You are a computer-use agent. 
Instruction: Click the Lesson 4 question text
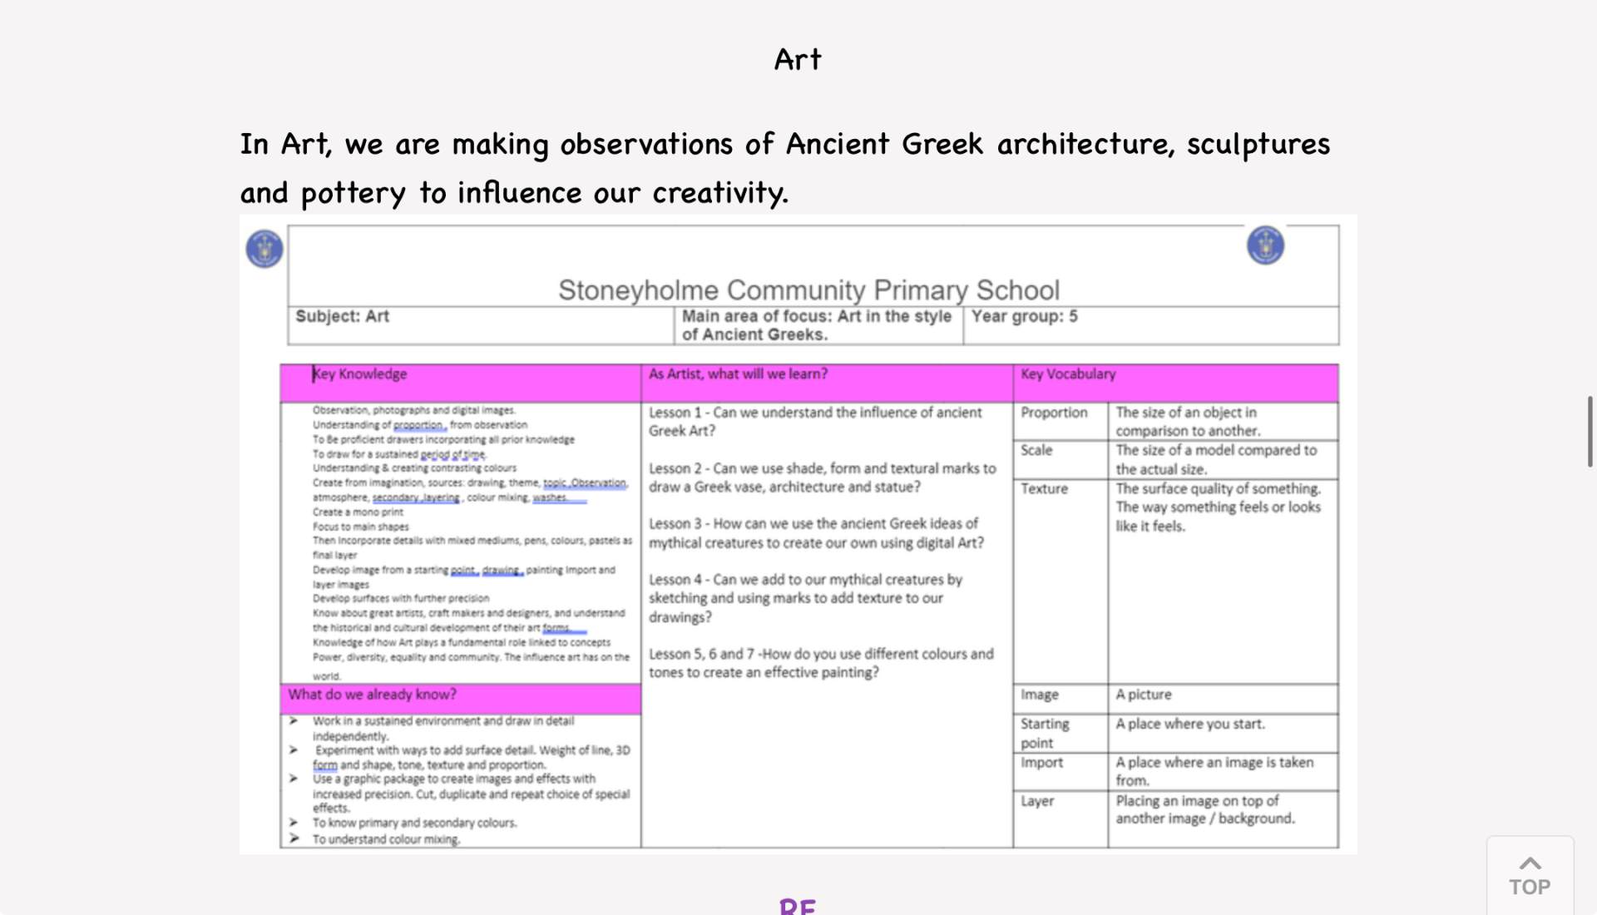click(805, 598)
